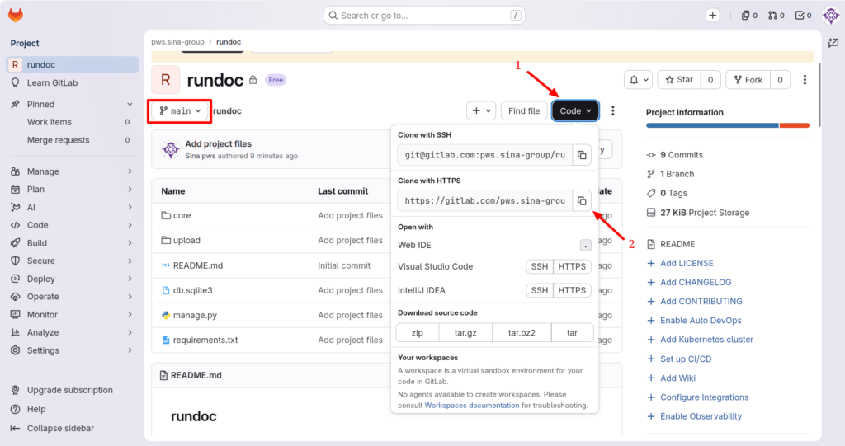Open assigned issues counter icon
Viewport: 845px width, 446px height.
[749, 16]
